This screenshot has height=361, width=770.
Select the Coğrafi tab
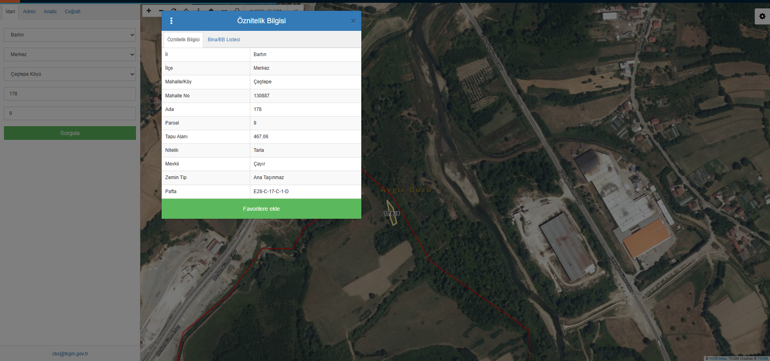pyautogui.click(x=73, y=12)
